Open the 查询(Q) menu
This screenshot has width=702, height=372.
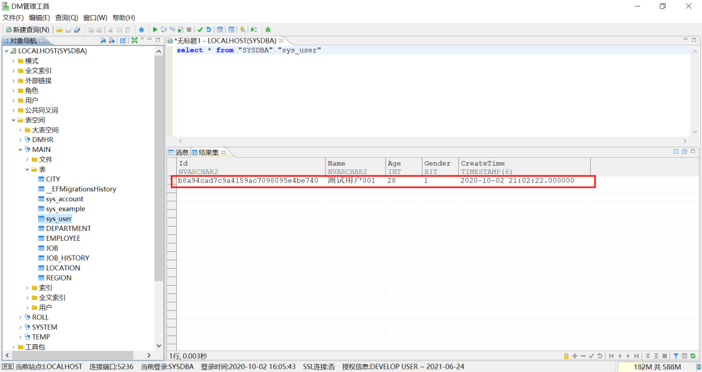point(66,18)
